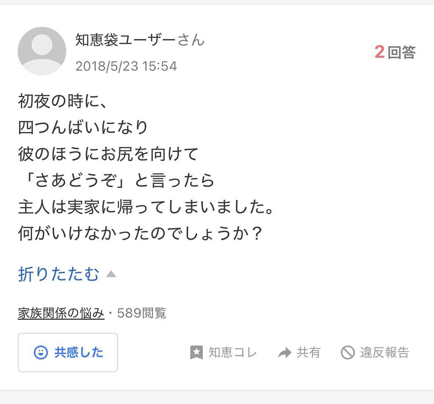Click the 共有 share arrow icon
Image resolution: width=434 pixels, height=404 pixels.
point(284,352)
